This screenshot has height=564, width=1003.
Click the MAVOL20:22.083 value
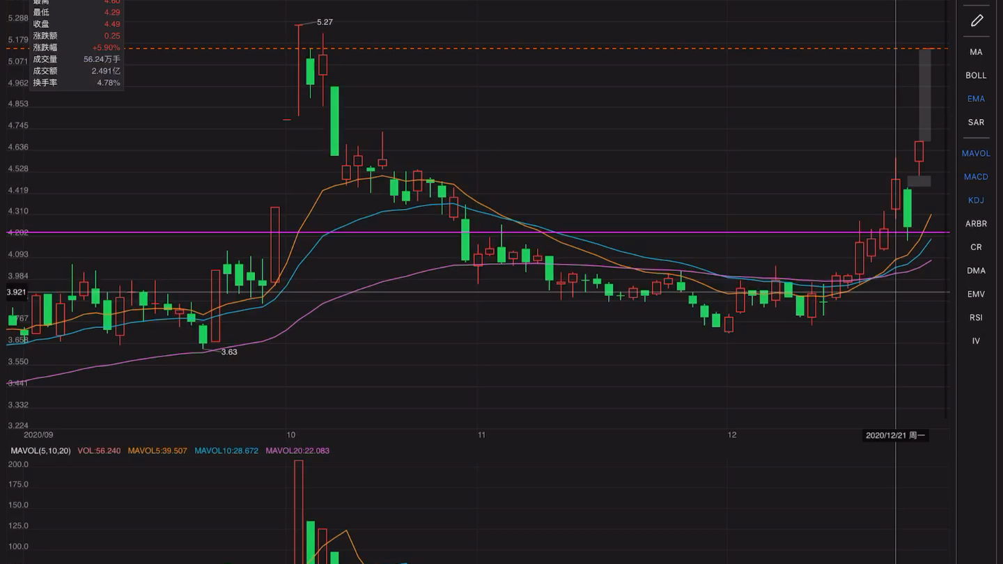coord(297,451)
